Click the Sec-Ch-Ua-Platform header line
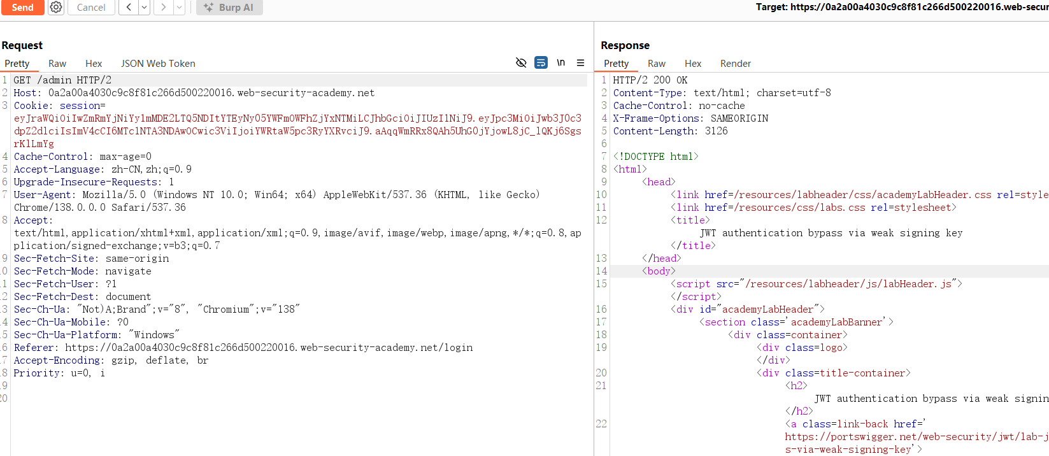 coord(96,335)
